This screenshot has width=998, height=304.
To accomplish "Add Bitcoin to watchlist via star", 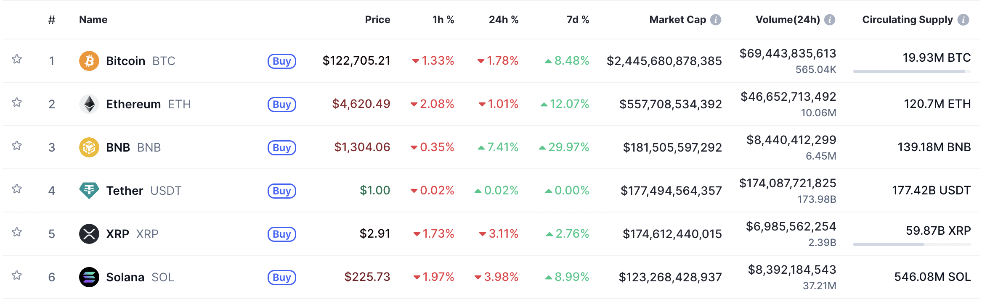I will (17, 60).
